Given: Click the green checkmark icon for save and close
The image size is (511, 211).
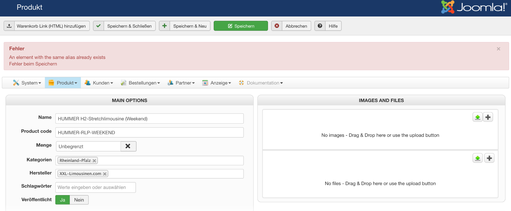Looking at the screenshot, I should click(98, 26).
